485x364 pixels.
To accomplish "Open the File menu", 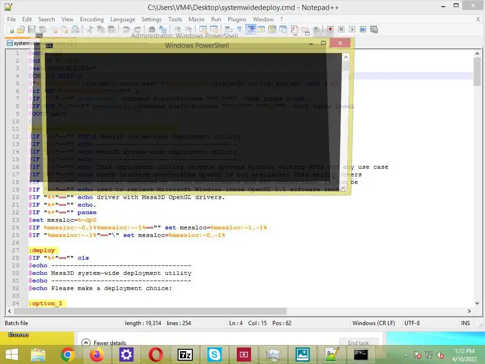I will tap(11, 19).
